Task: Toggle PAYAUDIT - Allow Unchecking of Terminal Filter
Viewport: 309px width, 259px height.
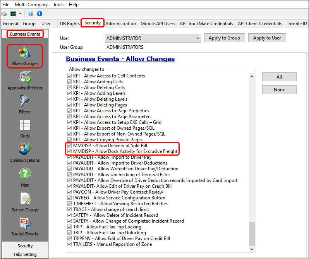Action: (x=69, y=175)
